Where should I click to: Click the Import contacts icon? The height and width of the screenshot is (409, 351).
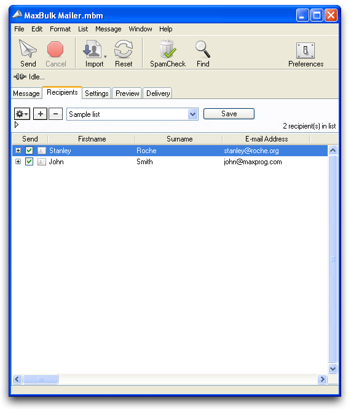tap(92, 49)
